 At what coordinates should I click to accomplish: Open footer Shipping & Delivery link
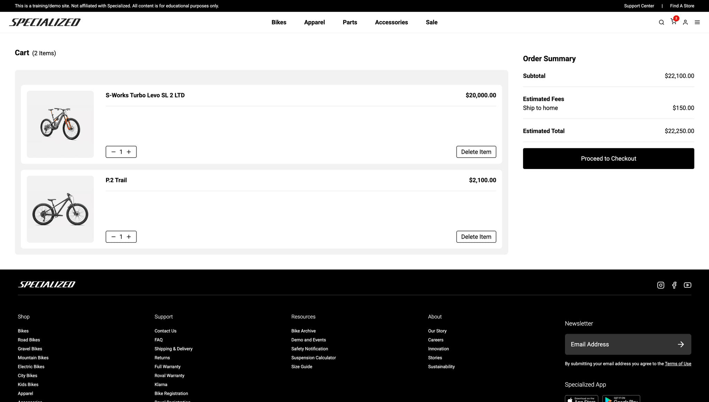pyautogui.click(x=173, y=349)
